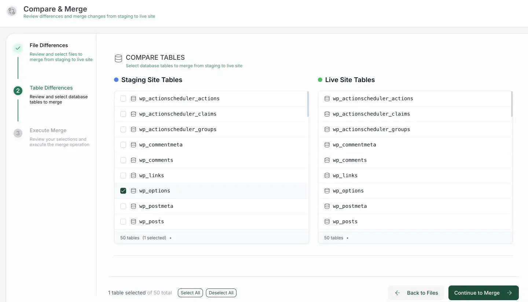Click the database icon beside COMPARE TABLES heading

tap(118, 58)
